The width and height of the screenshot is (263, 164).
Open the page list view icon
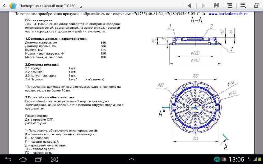(x=230, y=6)
